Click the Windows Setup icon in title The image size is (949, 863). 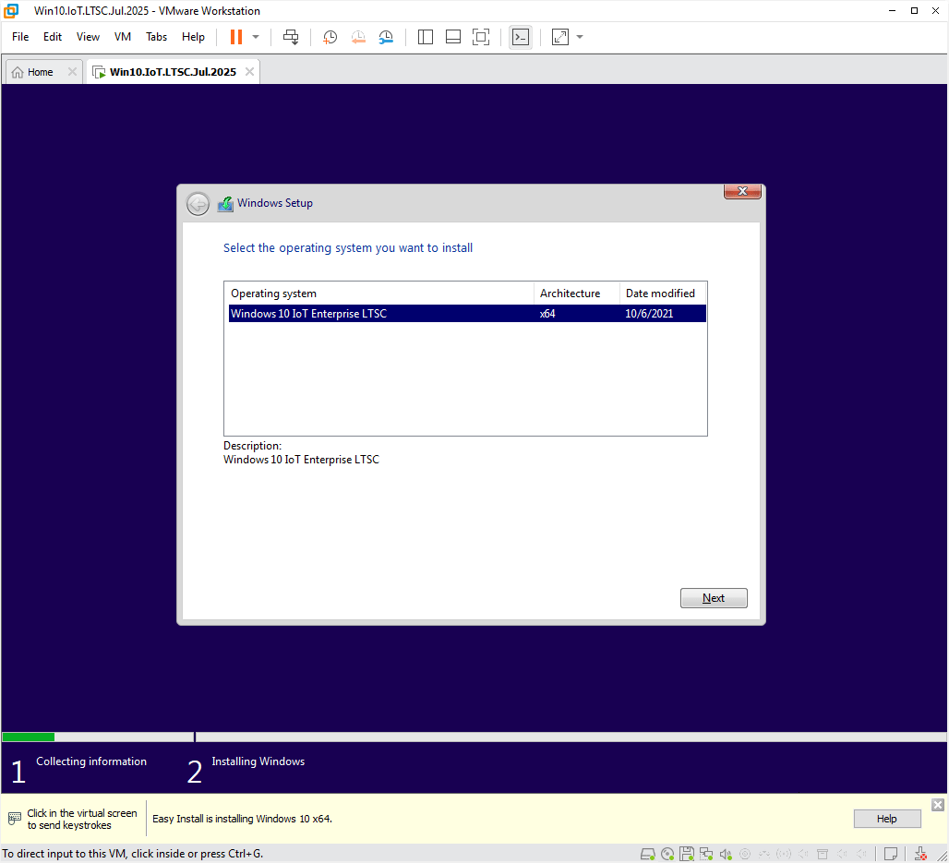226,204
